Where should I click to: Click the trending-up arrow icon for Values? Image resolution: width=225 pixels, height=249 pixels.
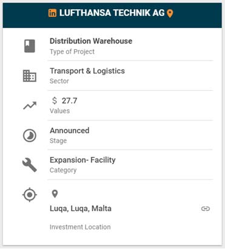30,105
